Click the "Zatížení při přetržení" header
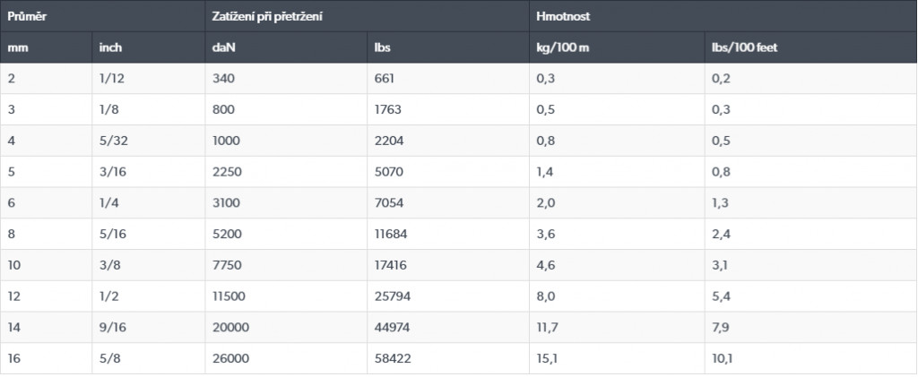 267,16
